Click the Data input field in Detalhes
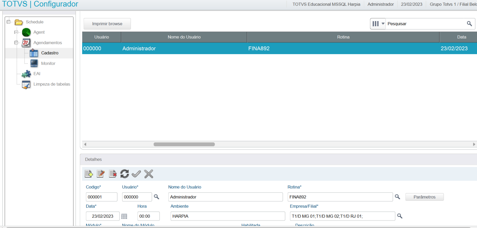This screenshot has height=228, width=477. click(103, 216)
